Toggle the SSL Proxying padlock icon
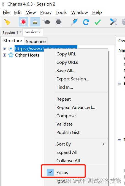The width and height of the screenshot is (125, 186). [x=35, y=22]
